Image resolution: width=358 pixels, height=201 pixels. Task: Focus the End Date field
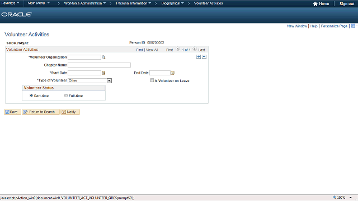click(x=160, y=73)
